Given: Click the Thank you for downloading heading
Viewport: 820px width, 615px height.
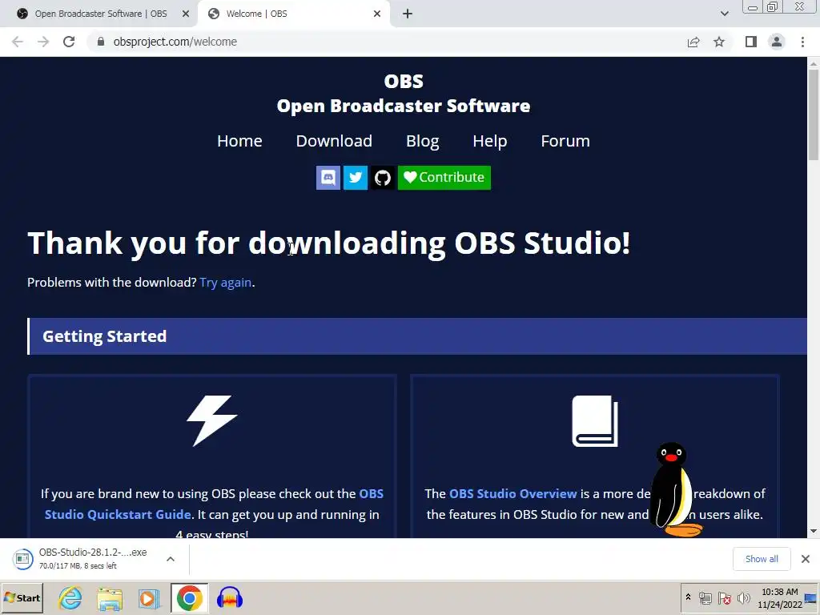Looking at the screenshot, I should tap(329, 243).
